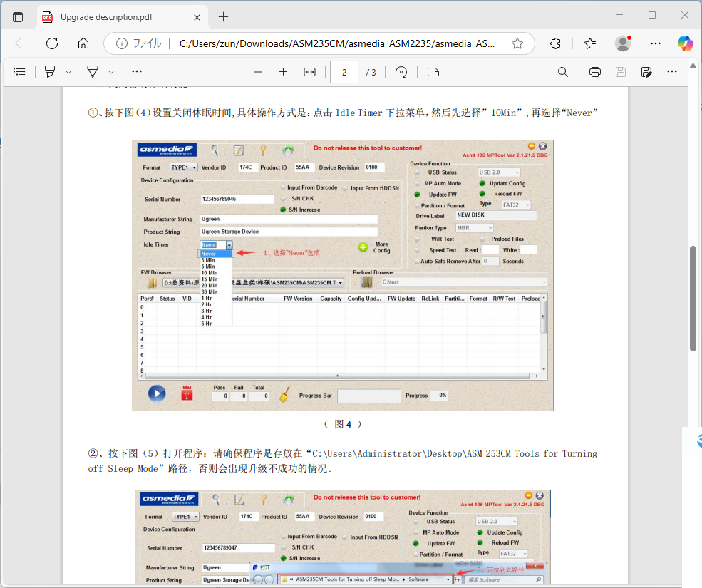Screen dimensions: 702x588
Task: Click the Save As icon in PDF toolbar
Action: [646, 72]
